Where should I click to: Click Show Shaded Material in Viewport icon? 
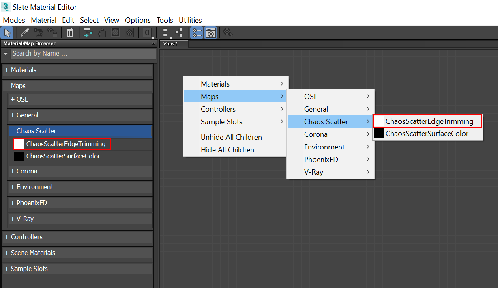coord(116,33)
